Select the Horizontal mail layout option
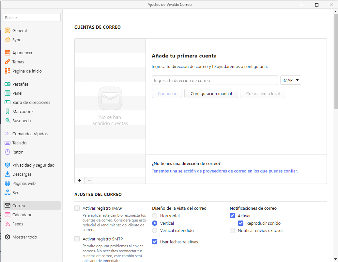 155,216
